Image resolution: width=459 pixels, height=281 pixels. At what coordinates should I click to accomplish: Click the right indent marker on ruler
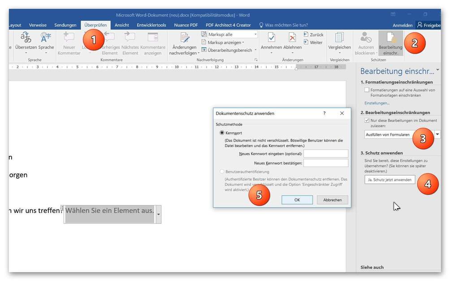pos(296,68)
